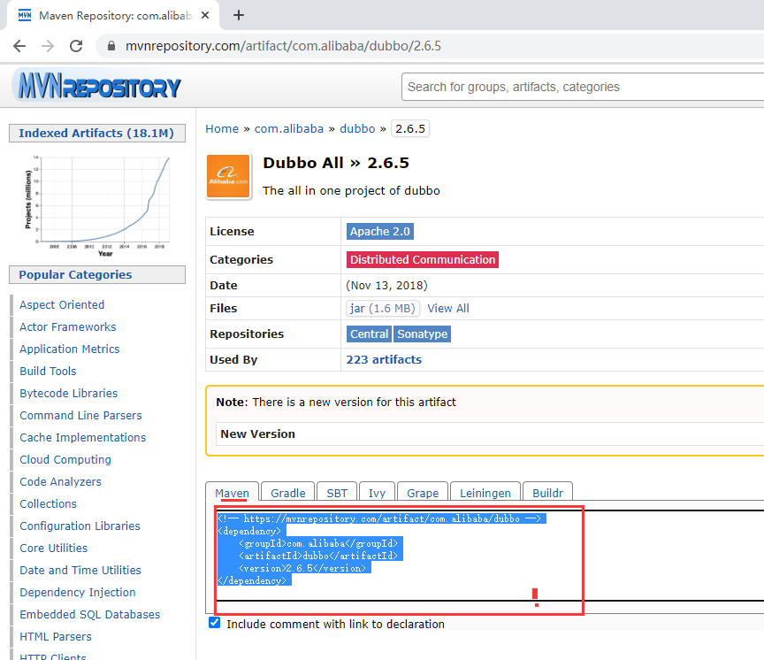Open Cache Implementations category
The width and height of the screenshot is (764, 660).
(x=83, y=437)
